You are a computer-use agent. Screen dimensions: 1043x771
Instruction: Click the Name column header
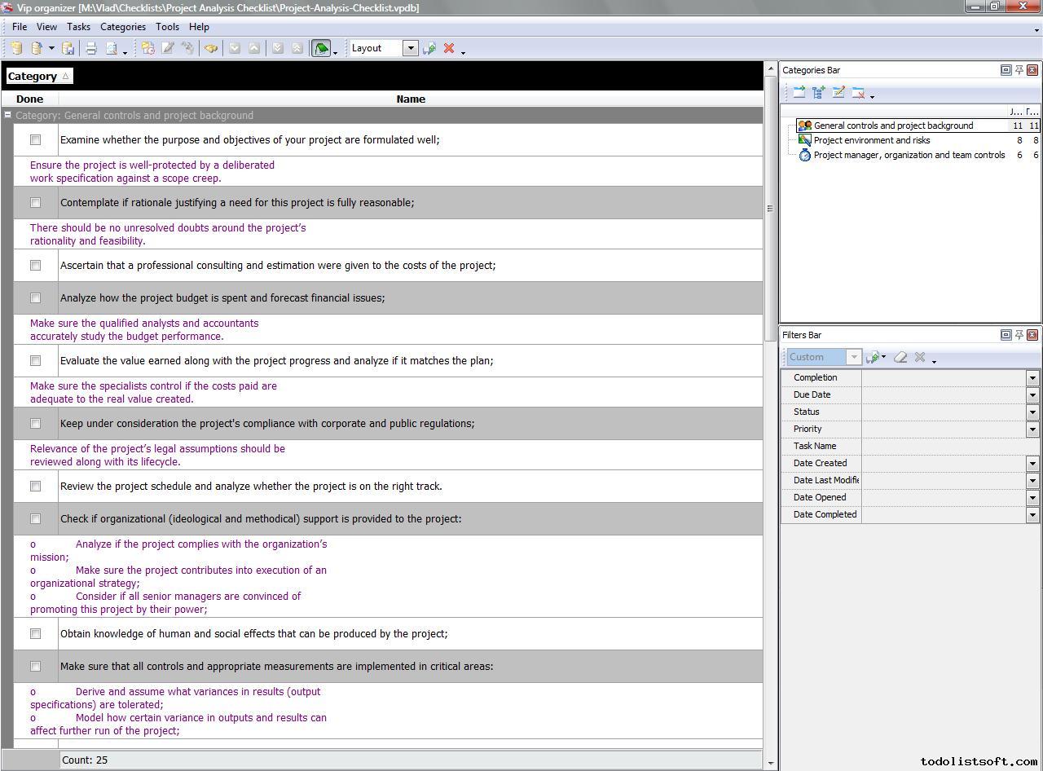coord(411,99)
